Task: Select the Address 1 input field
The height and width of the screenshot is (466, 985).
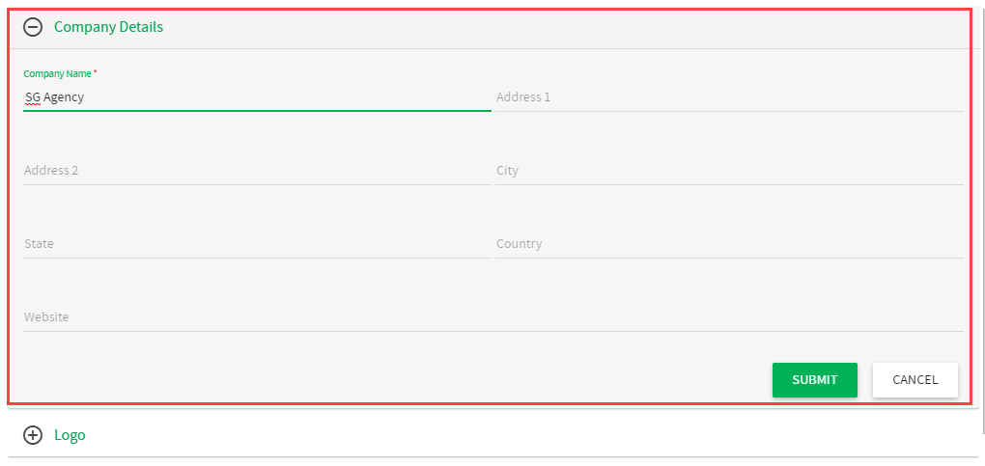Action: [729, 97]
